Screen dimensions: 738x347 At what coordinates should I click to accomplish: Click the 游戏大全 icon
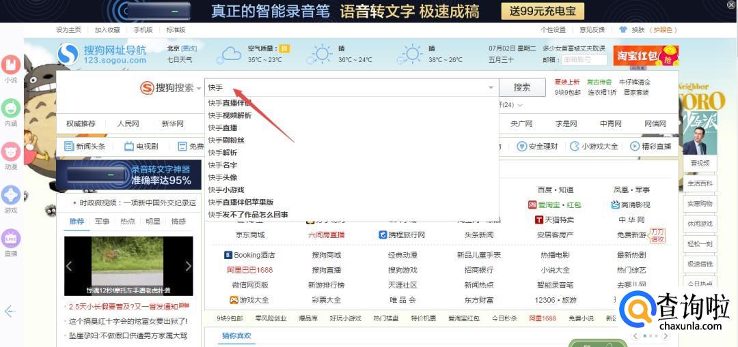click(234, 299)
